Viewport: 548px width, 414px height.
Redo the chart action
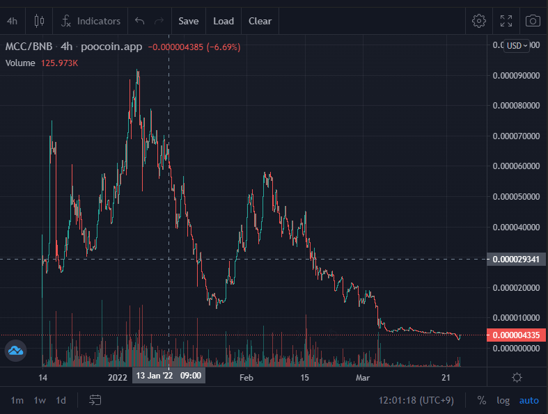tap(159, 21)
